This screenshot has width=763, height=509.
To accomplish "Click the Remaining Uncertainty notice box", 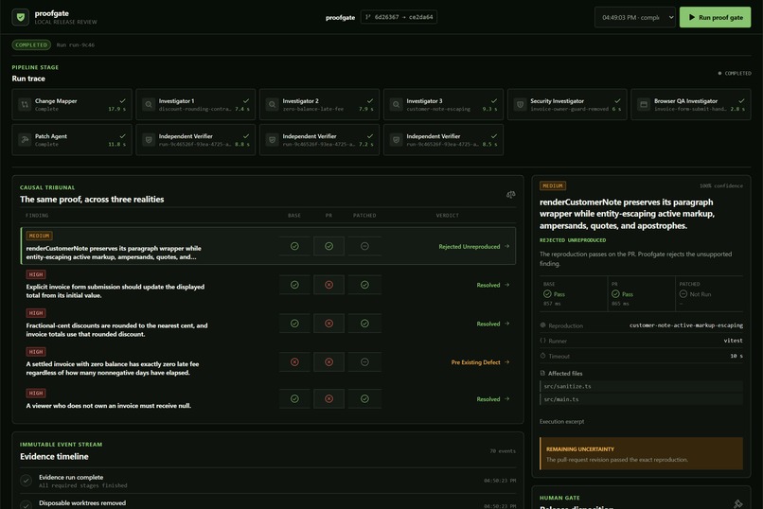I will (641, 453).
